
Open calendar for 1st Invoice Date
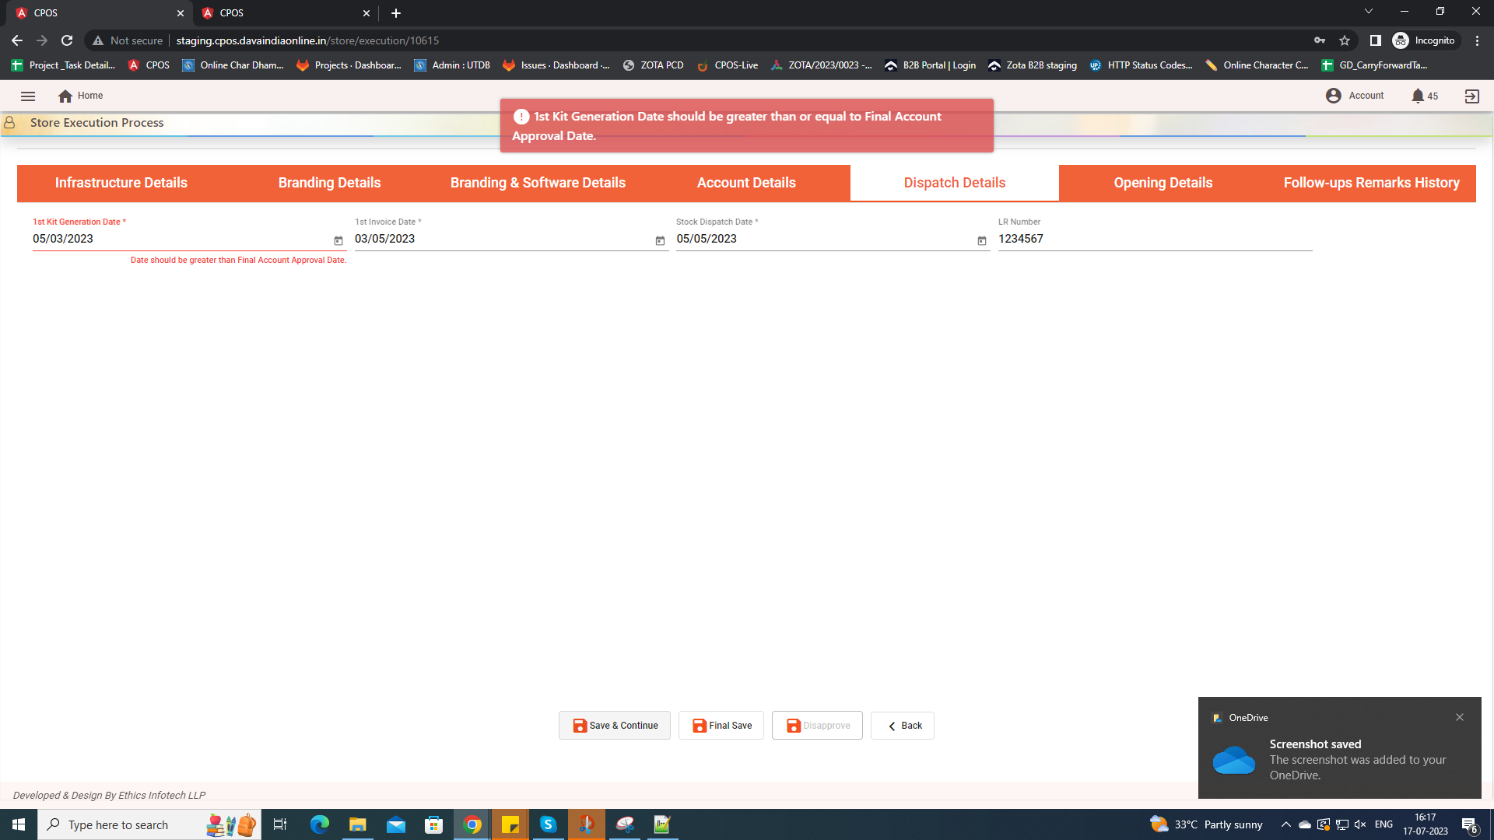[660, 241]
